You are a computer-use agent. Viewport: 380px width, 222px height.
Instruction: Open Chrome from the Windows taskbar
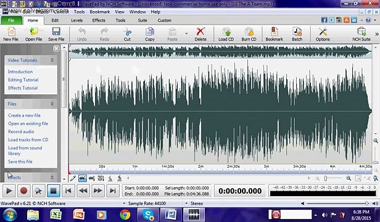(125, 215)
